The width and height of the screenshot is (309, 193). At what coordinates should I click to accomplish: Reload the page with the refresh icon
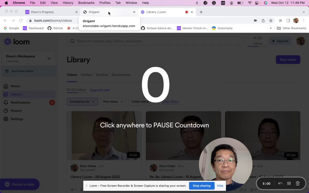(21, 20)
